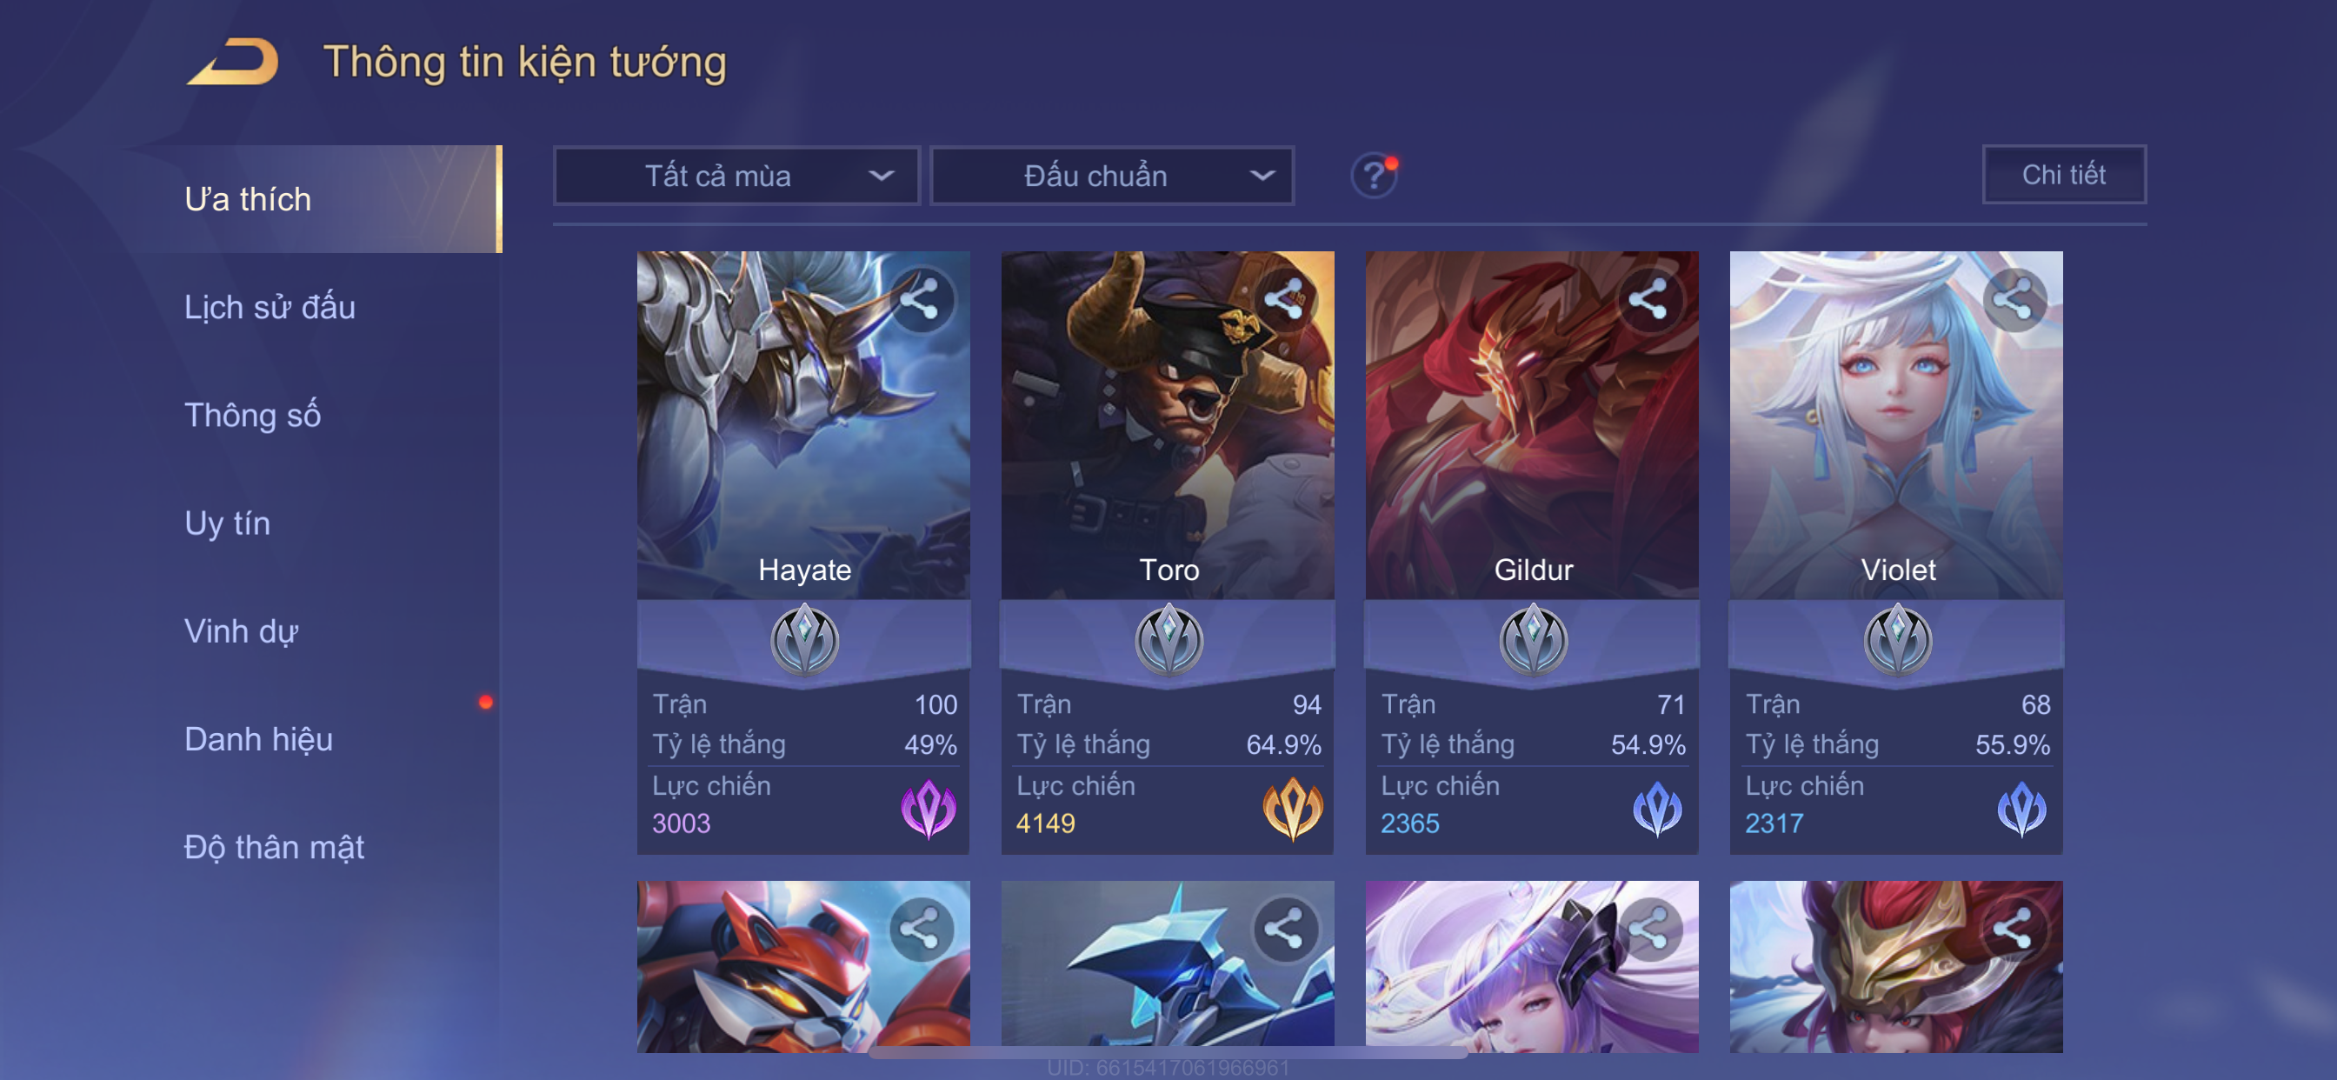Switch to the Thông số tab
The width and height of the screenshot is (2337, 1080).
click(252, 415)
